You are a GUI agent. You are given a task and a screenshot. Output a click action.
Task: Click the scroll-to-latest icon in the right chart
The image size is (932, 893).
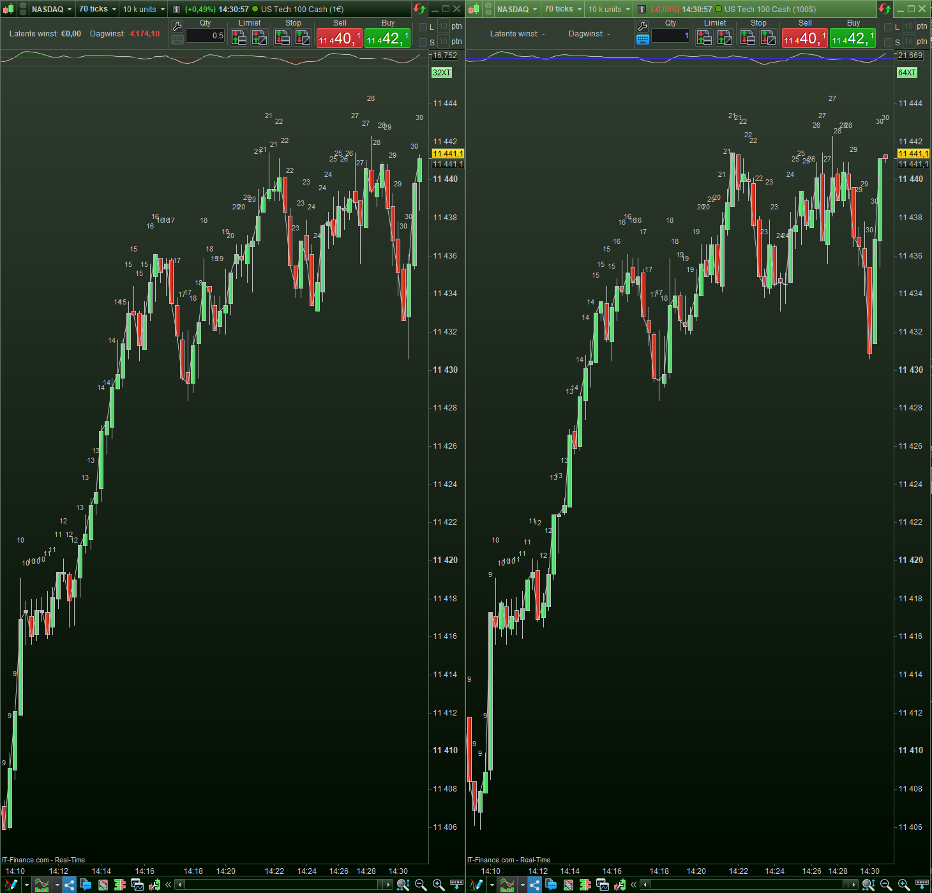tap(922, 885)
